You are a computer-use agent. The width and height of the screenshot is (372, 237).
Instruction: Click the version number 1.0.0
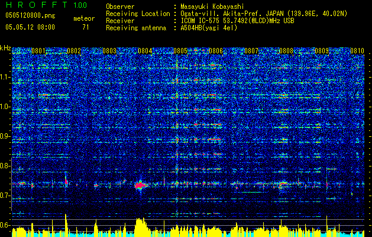[x=80, y=5]
